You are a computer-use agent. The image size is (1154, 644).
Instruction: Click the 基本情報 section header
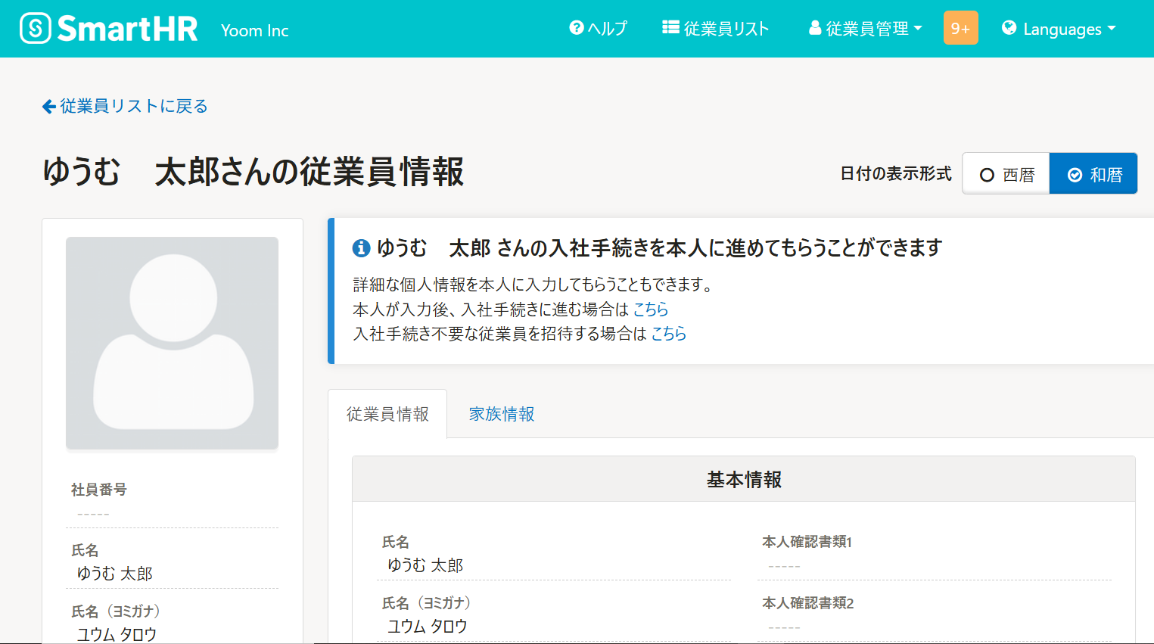coord(744,480)
